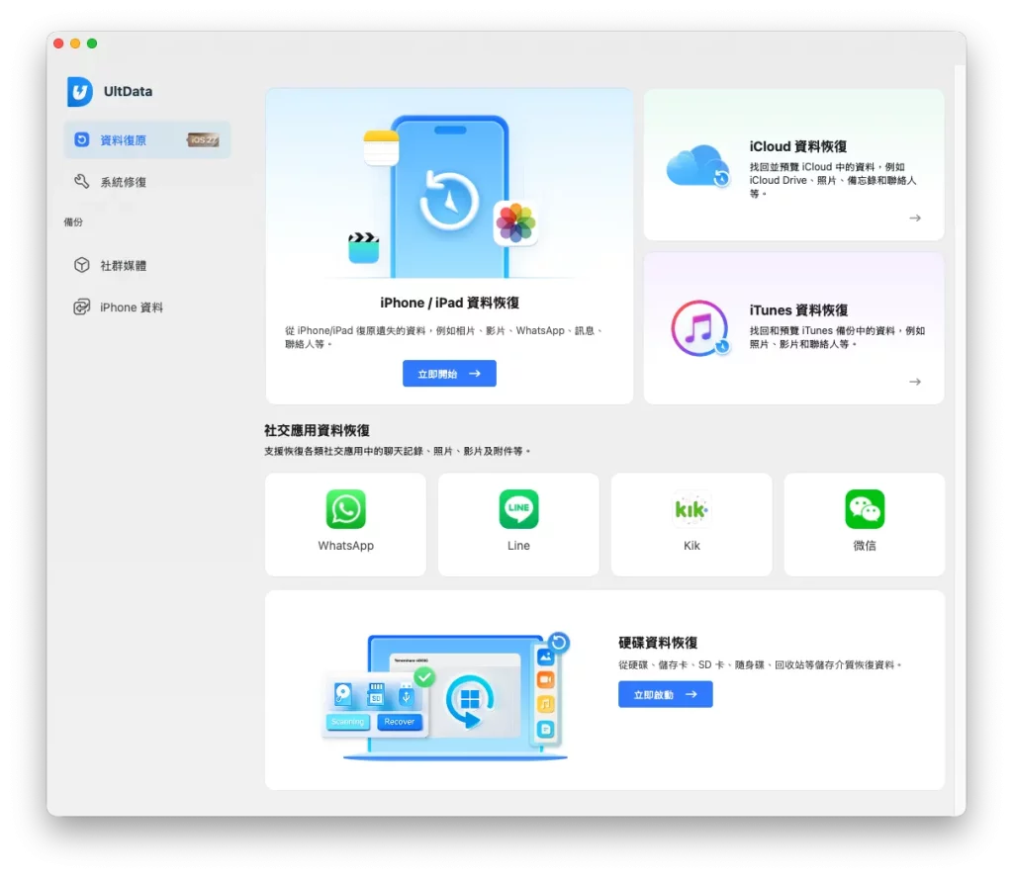Image resolution: width=1013 pixels, height=878 pixels.
Task: Click the 立即開始 button
Action: 449,373
